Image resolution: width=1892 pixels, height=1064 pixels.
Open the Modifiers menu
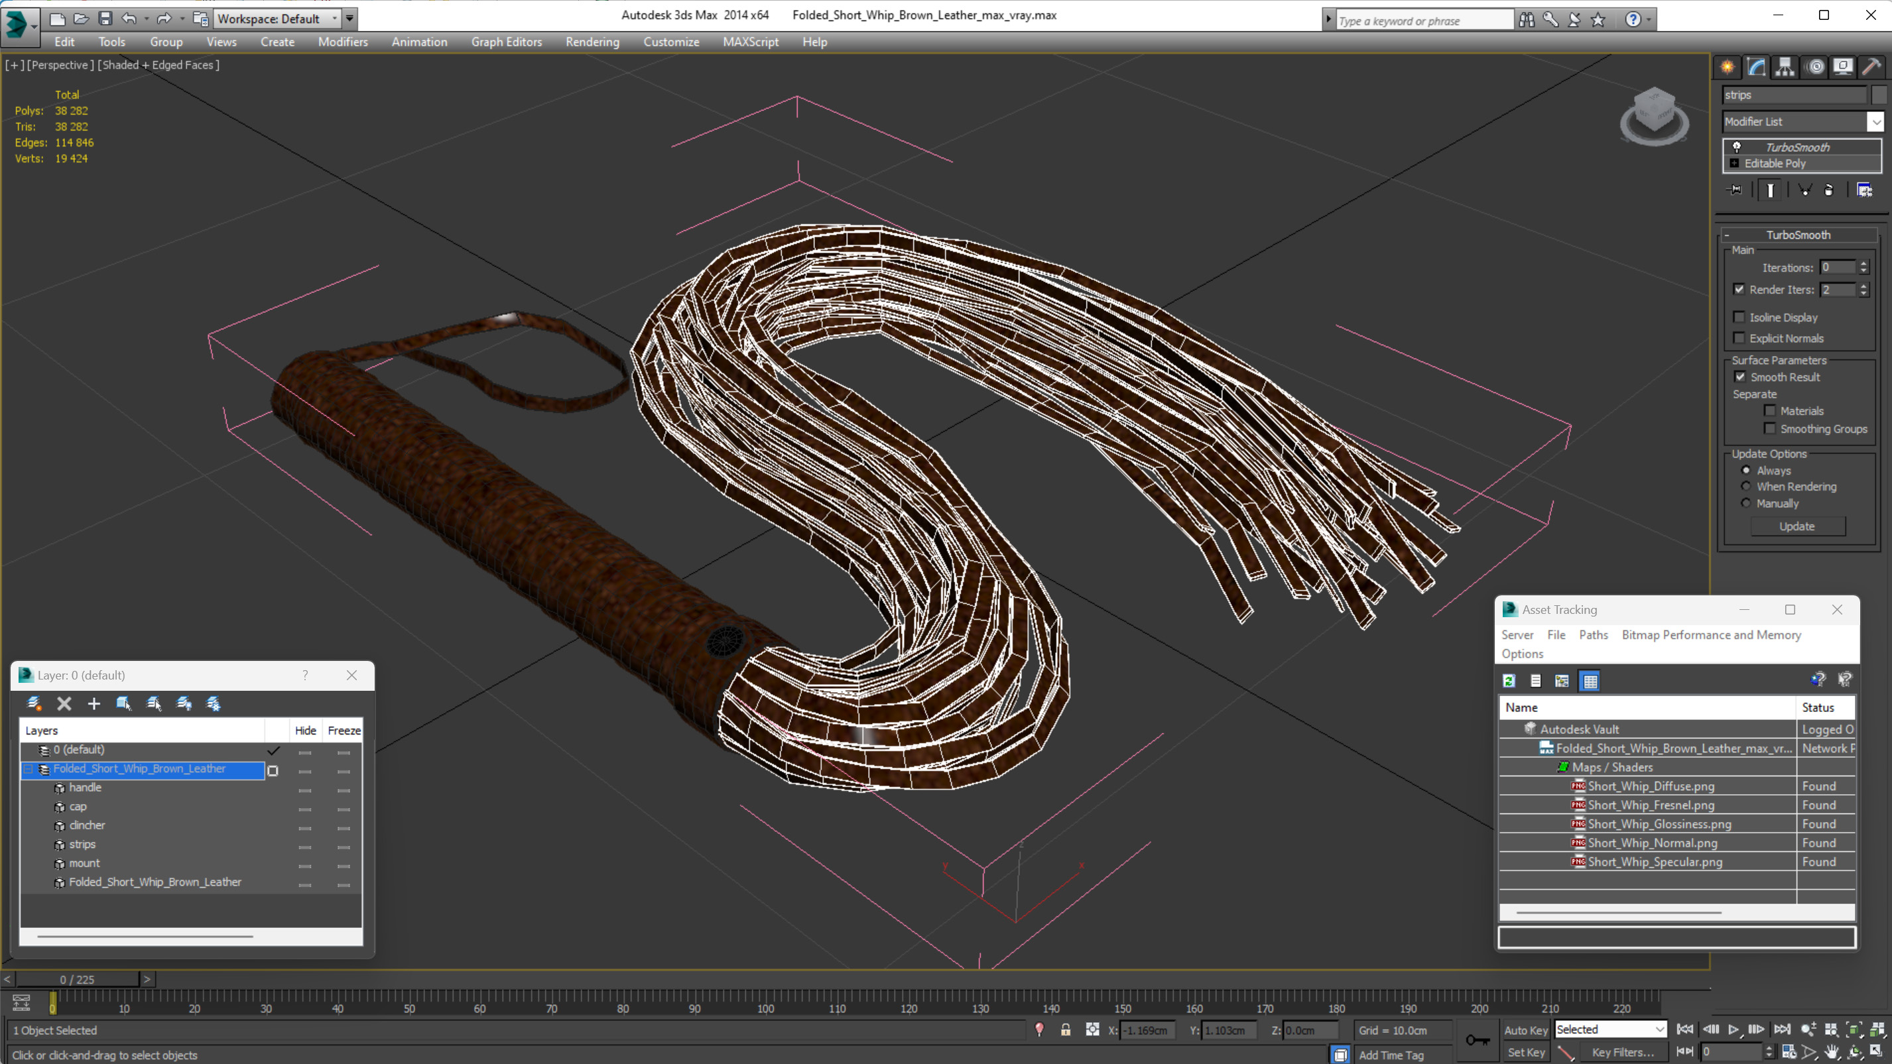click(x=343, y=42)
